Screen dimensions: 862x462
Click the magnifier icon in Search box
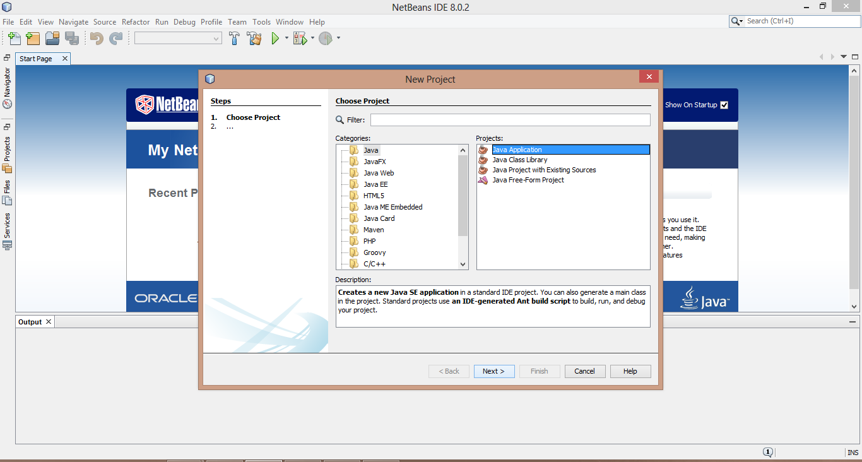pos(735,21)
